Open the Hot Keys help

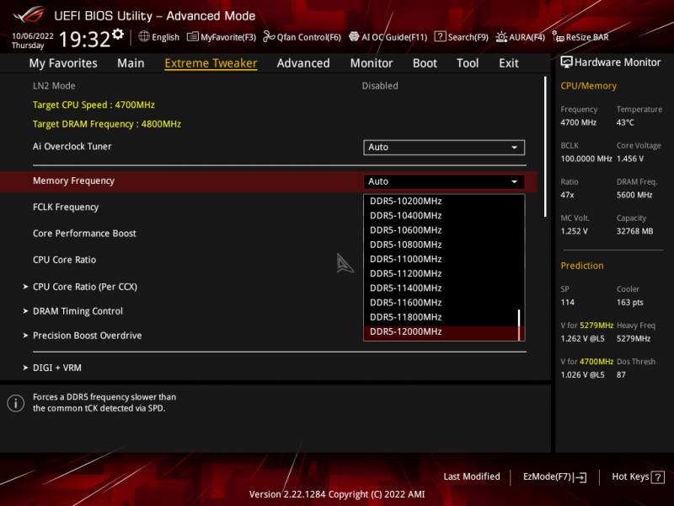tap(638, 476)
